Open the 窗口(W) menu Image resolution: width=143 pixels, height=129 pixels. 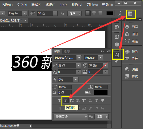(x=92, y=5)
